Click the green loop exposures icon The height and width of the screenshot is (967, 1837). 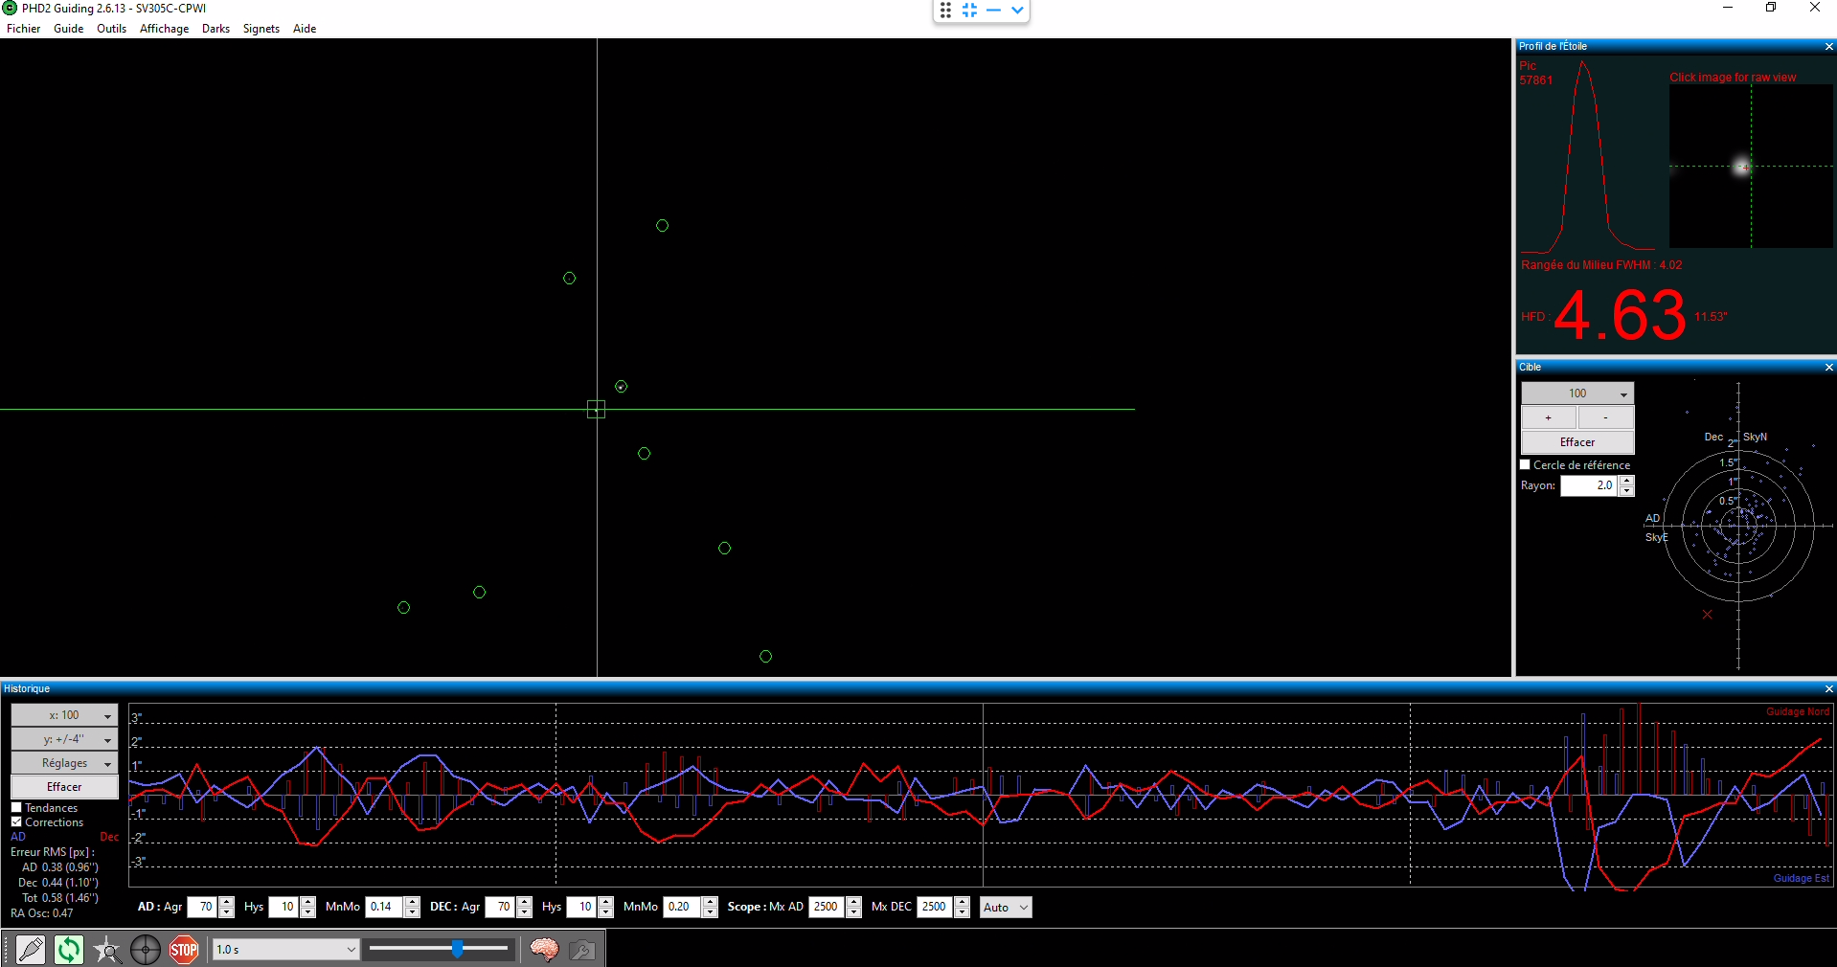point(69,950)
